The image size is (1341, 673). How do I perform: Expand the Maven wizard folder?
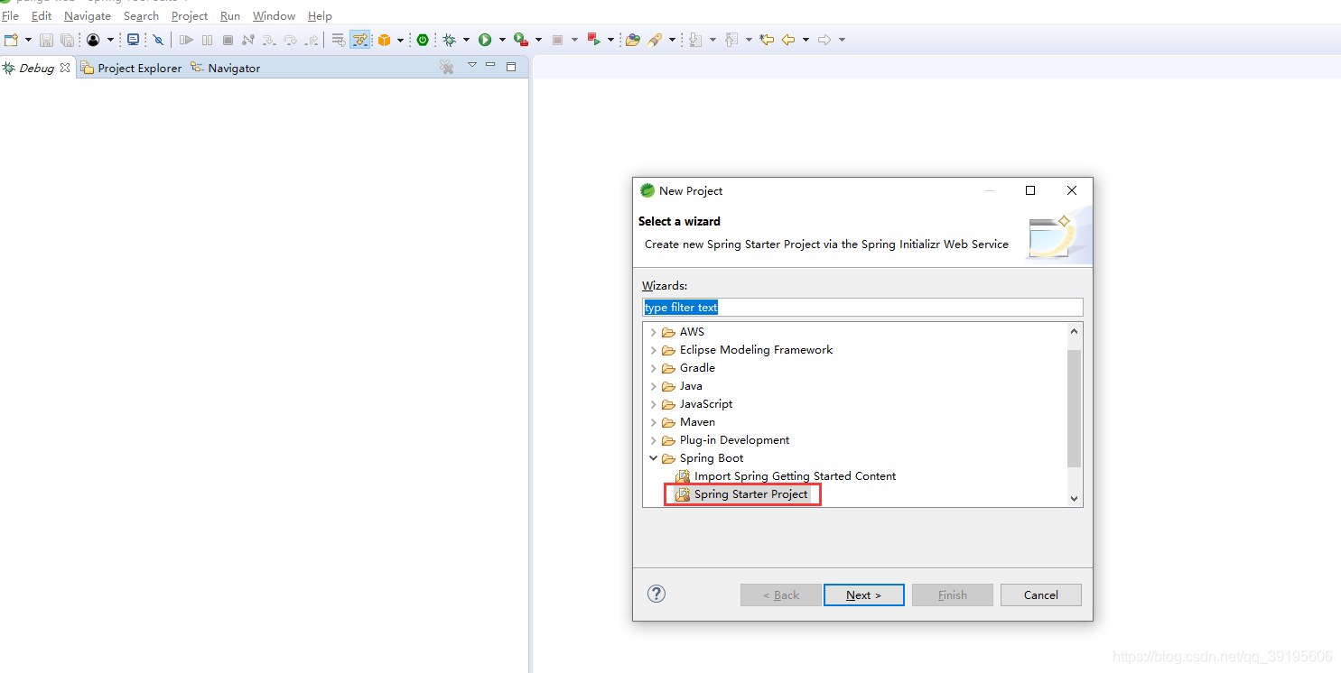pos(654,422)
